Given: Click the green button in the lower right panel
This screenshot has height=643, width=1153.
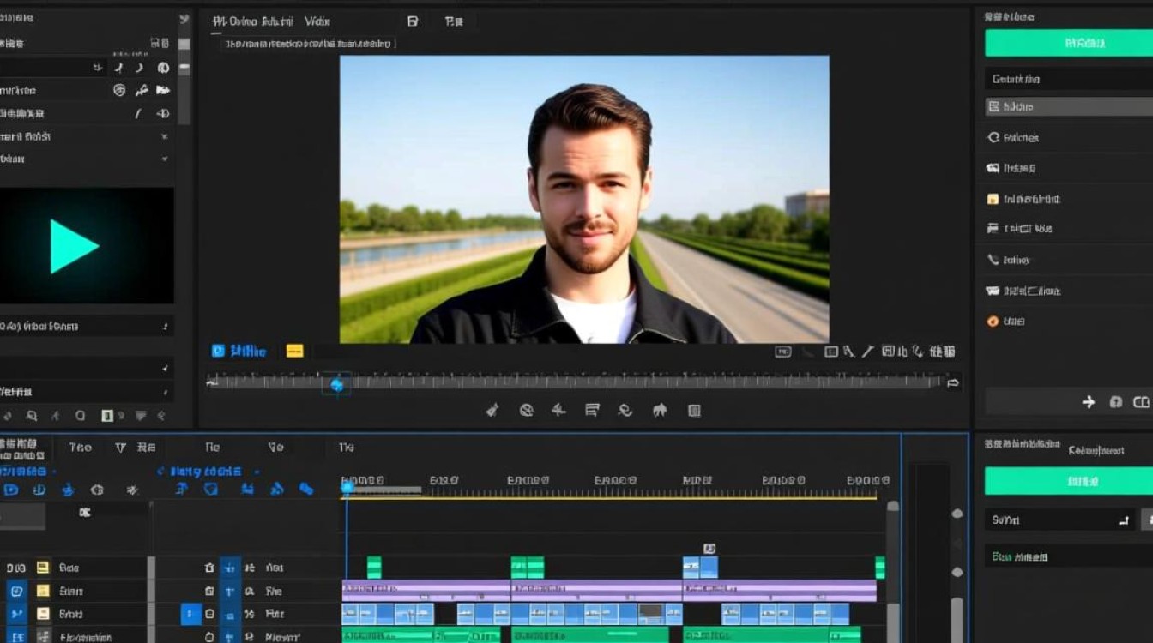Looking at the screenshot, I should pos(1069,481).
